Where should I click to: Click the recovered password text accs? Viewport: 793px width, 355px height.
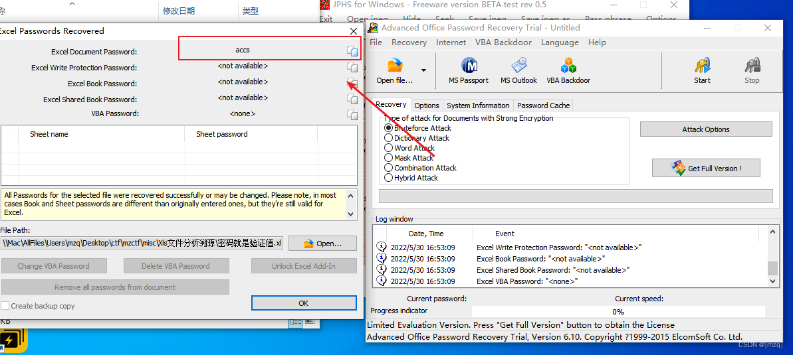coord(243,50)
